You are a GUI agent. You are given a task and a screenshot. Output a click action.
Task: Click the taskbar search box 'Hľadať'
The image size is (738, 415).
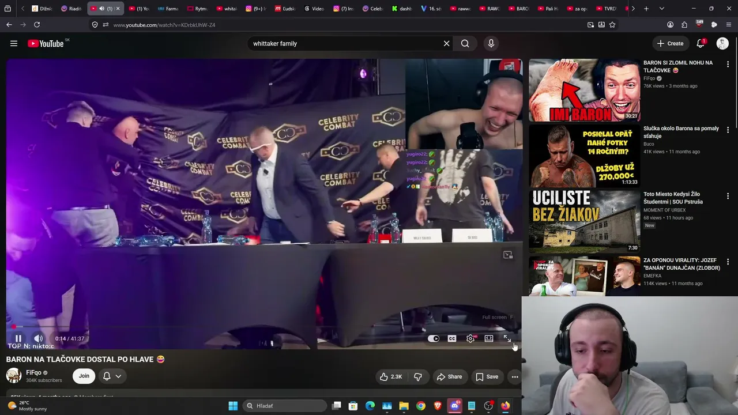pos(285,406)
